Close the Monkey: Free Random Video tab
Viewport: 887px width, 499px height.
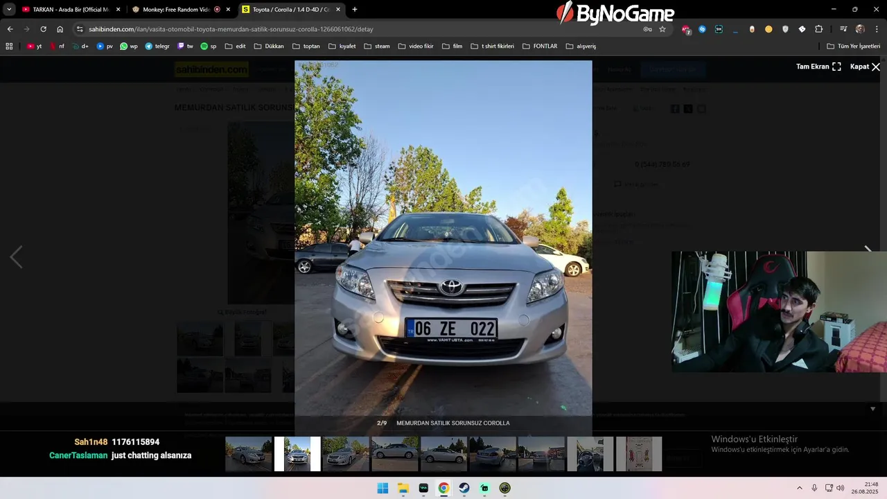tap(228, 10)
